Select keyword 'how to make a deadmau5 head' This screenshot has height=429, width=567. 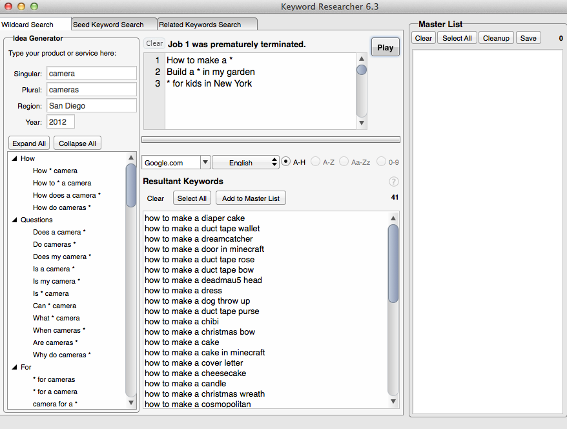click(x=203, y=280)
